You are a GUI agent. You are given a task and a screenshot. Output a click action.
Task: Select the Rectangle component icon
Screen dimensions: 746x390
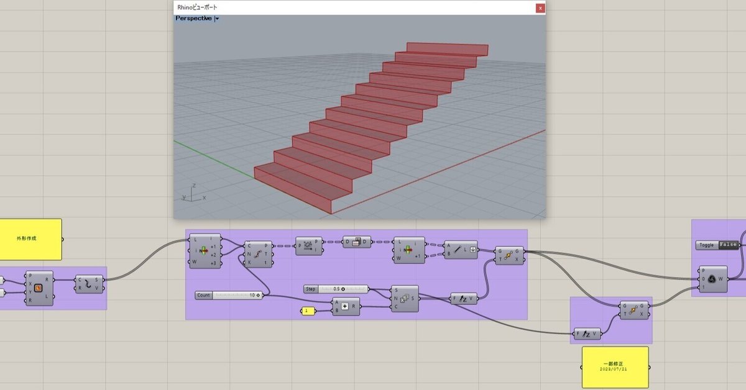pos(39,288)
